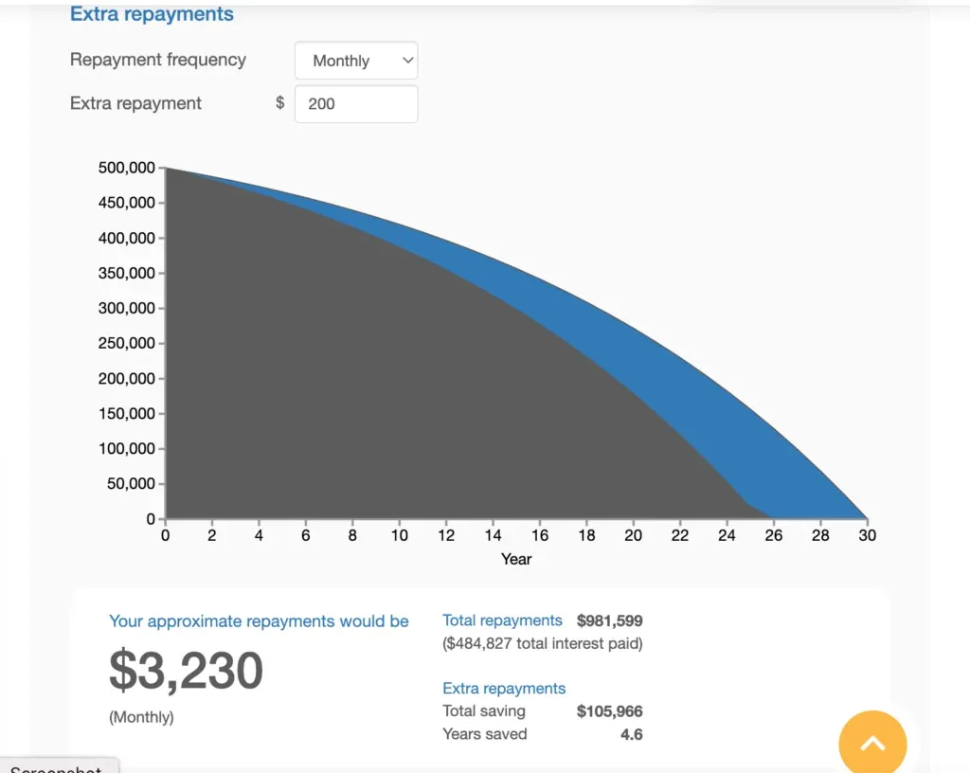Click the 26 year x-axis tick label
The image size is (970, 773).
click(773, 535)
